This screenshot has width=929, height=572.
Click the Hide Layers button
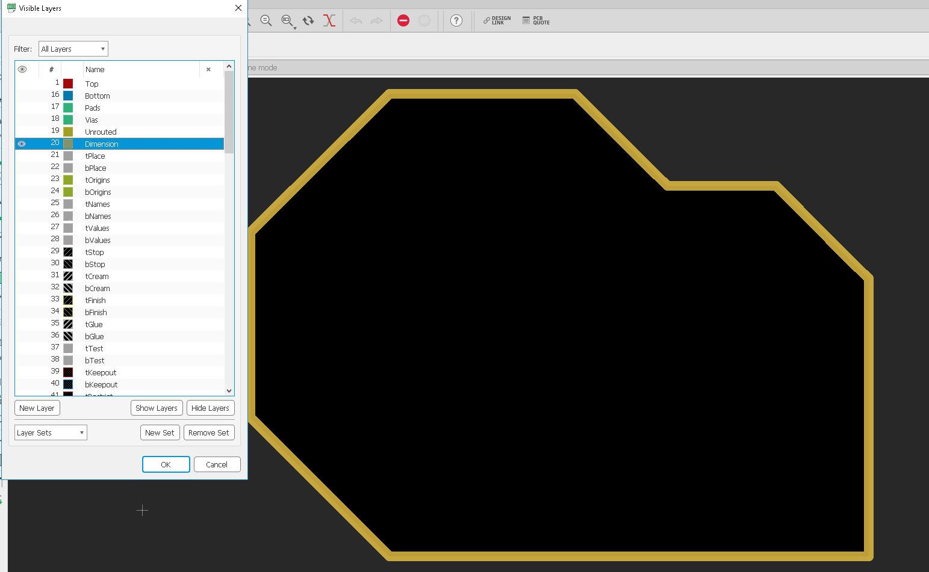coord(210,408)
